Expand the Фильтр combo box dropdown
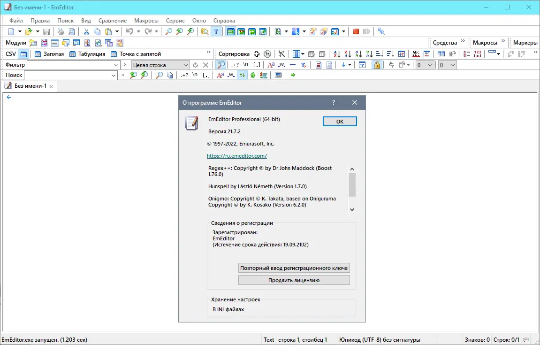Screen dimensions: 540x345 click(116, 65)
